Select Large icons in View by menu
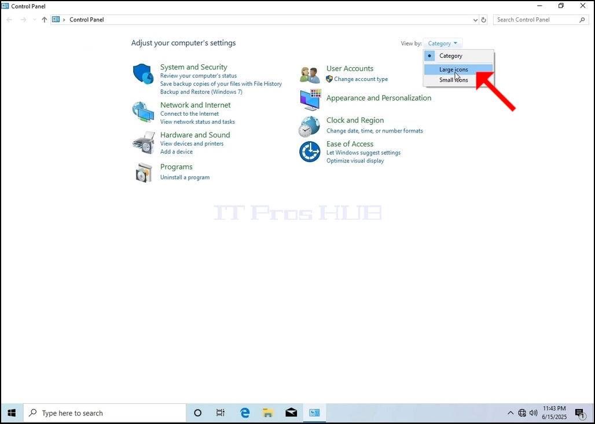The width and height of the screenshot is (595, 424). tap(458, 69)
